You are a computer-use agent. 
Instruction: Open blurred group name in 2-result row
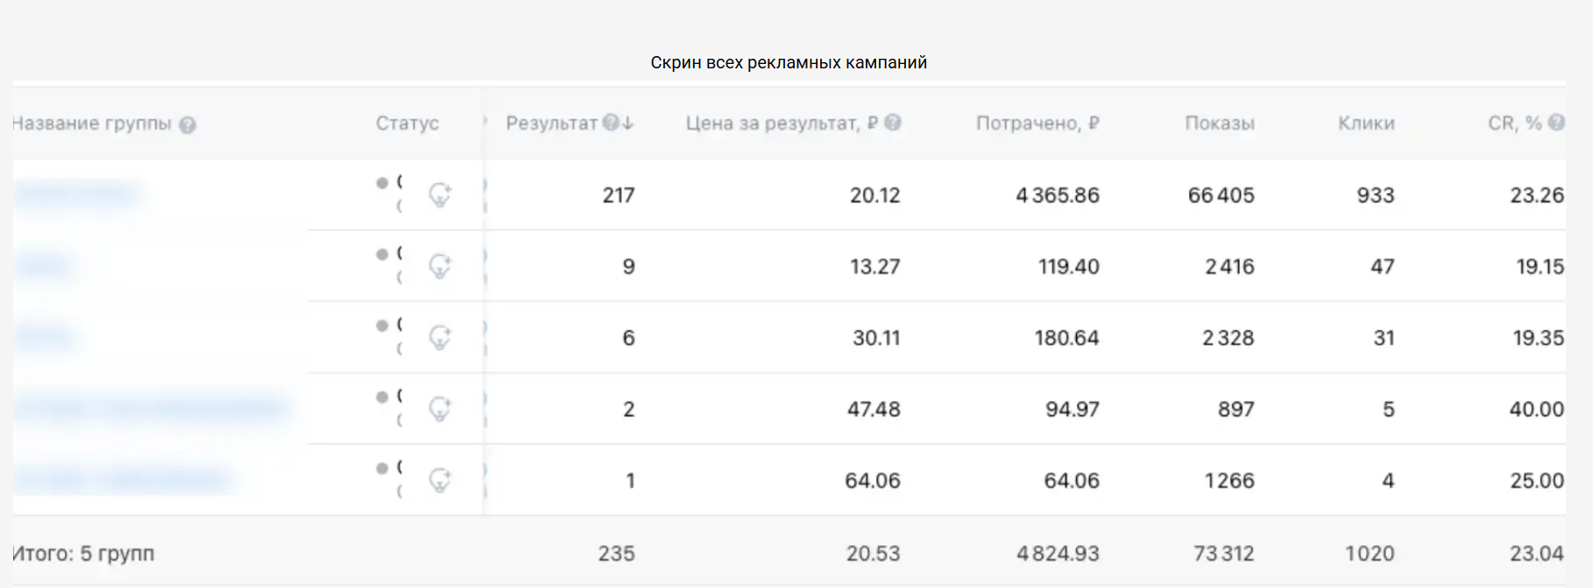point(150,408)
